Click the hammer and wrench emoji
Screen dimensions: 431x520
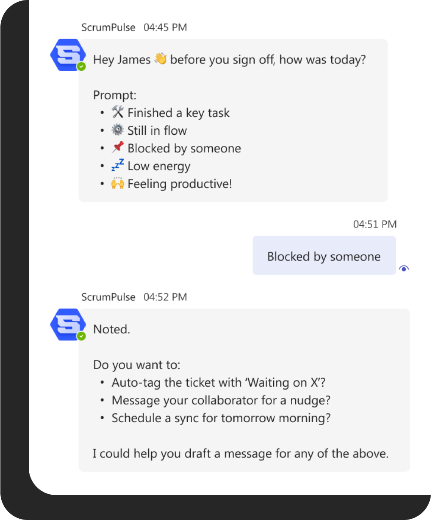117,113
